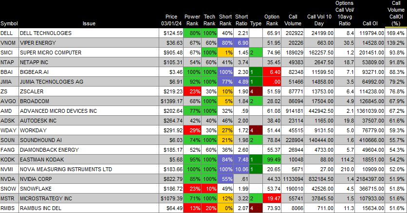Sort by the Short Ratio column header

coord(241,20)
